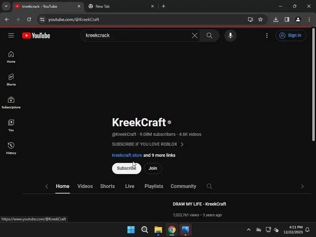Select the channel Home tab
The width and height of the screenshot is (316, 237).
click(63, 186)
